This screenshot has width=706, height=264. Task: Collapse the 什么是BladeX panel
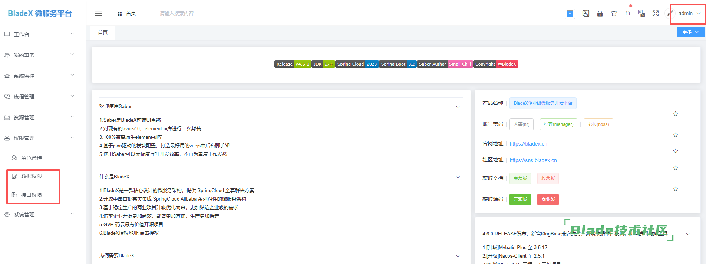pos(458,177)
